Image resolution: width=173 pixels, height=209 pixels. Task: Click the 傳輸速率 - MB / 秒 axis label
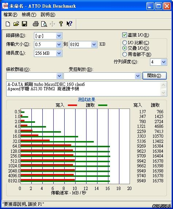pos(69,193)
